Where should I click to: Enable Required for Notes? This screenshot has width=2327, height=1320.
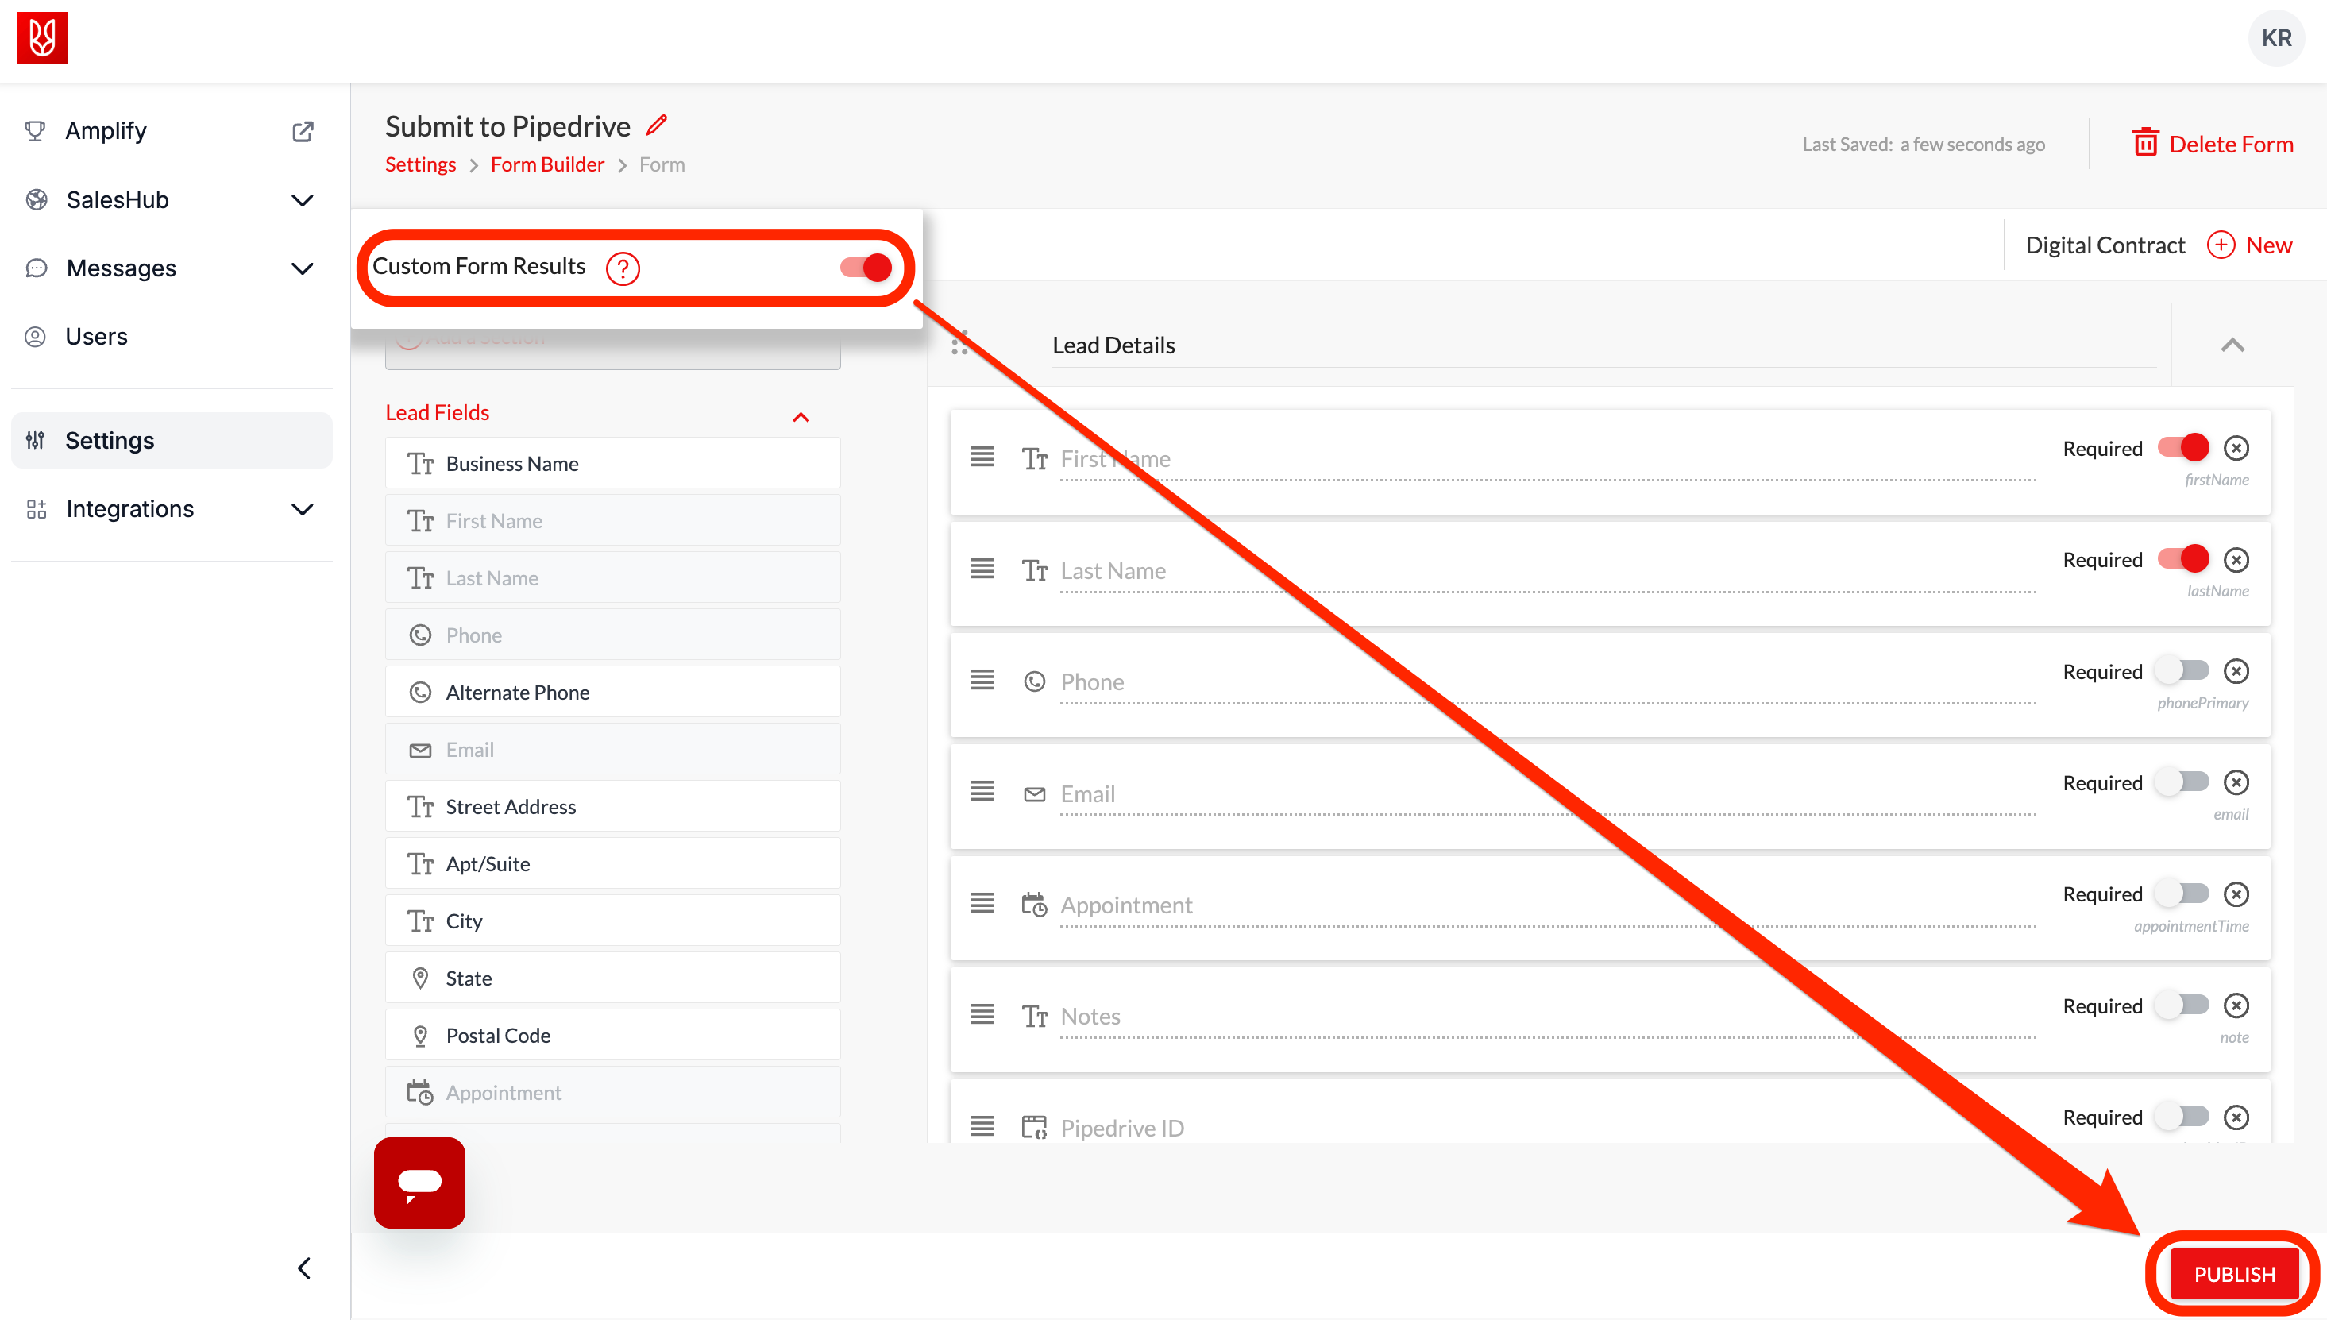pos(2183,1005)
